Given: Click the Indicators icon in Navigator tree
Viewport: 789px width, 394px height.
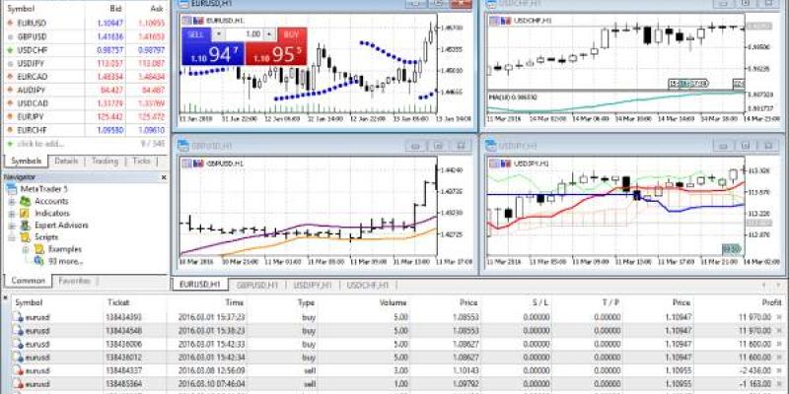Looking at the screenshot, I should [x=26, y=213].
